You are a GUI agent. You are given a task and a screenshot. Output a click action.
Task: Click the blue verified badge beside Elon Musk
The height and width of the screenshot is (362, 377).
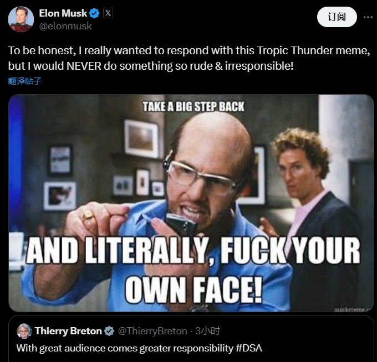pos(95,13)
